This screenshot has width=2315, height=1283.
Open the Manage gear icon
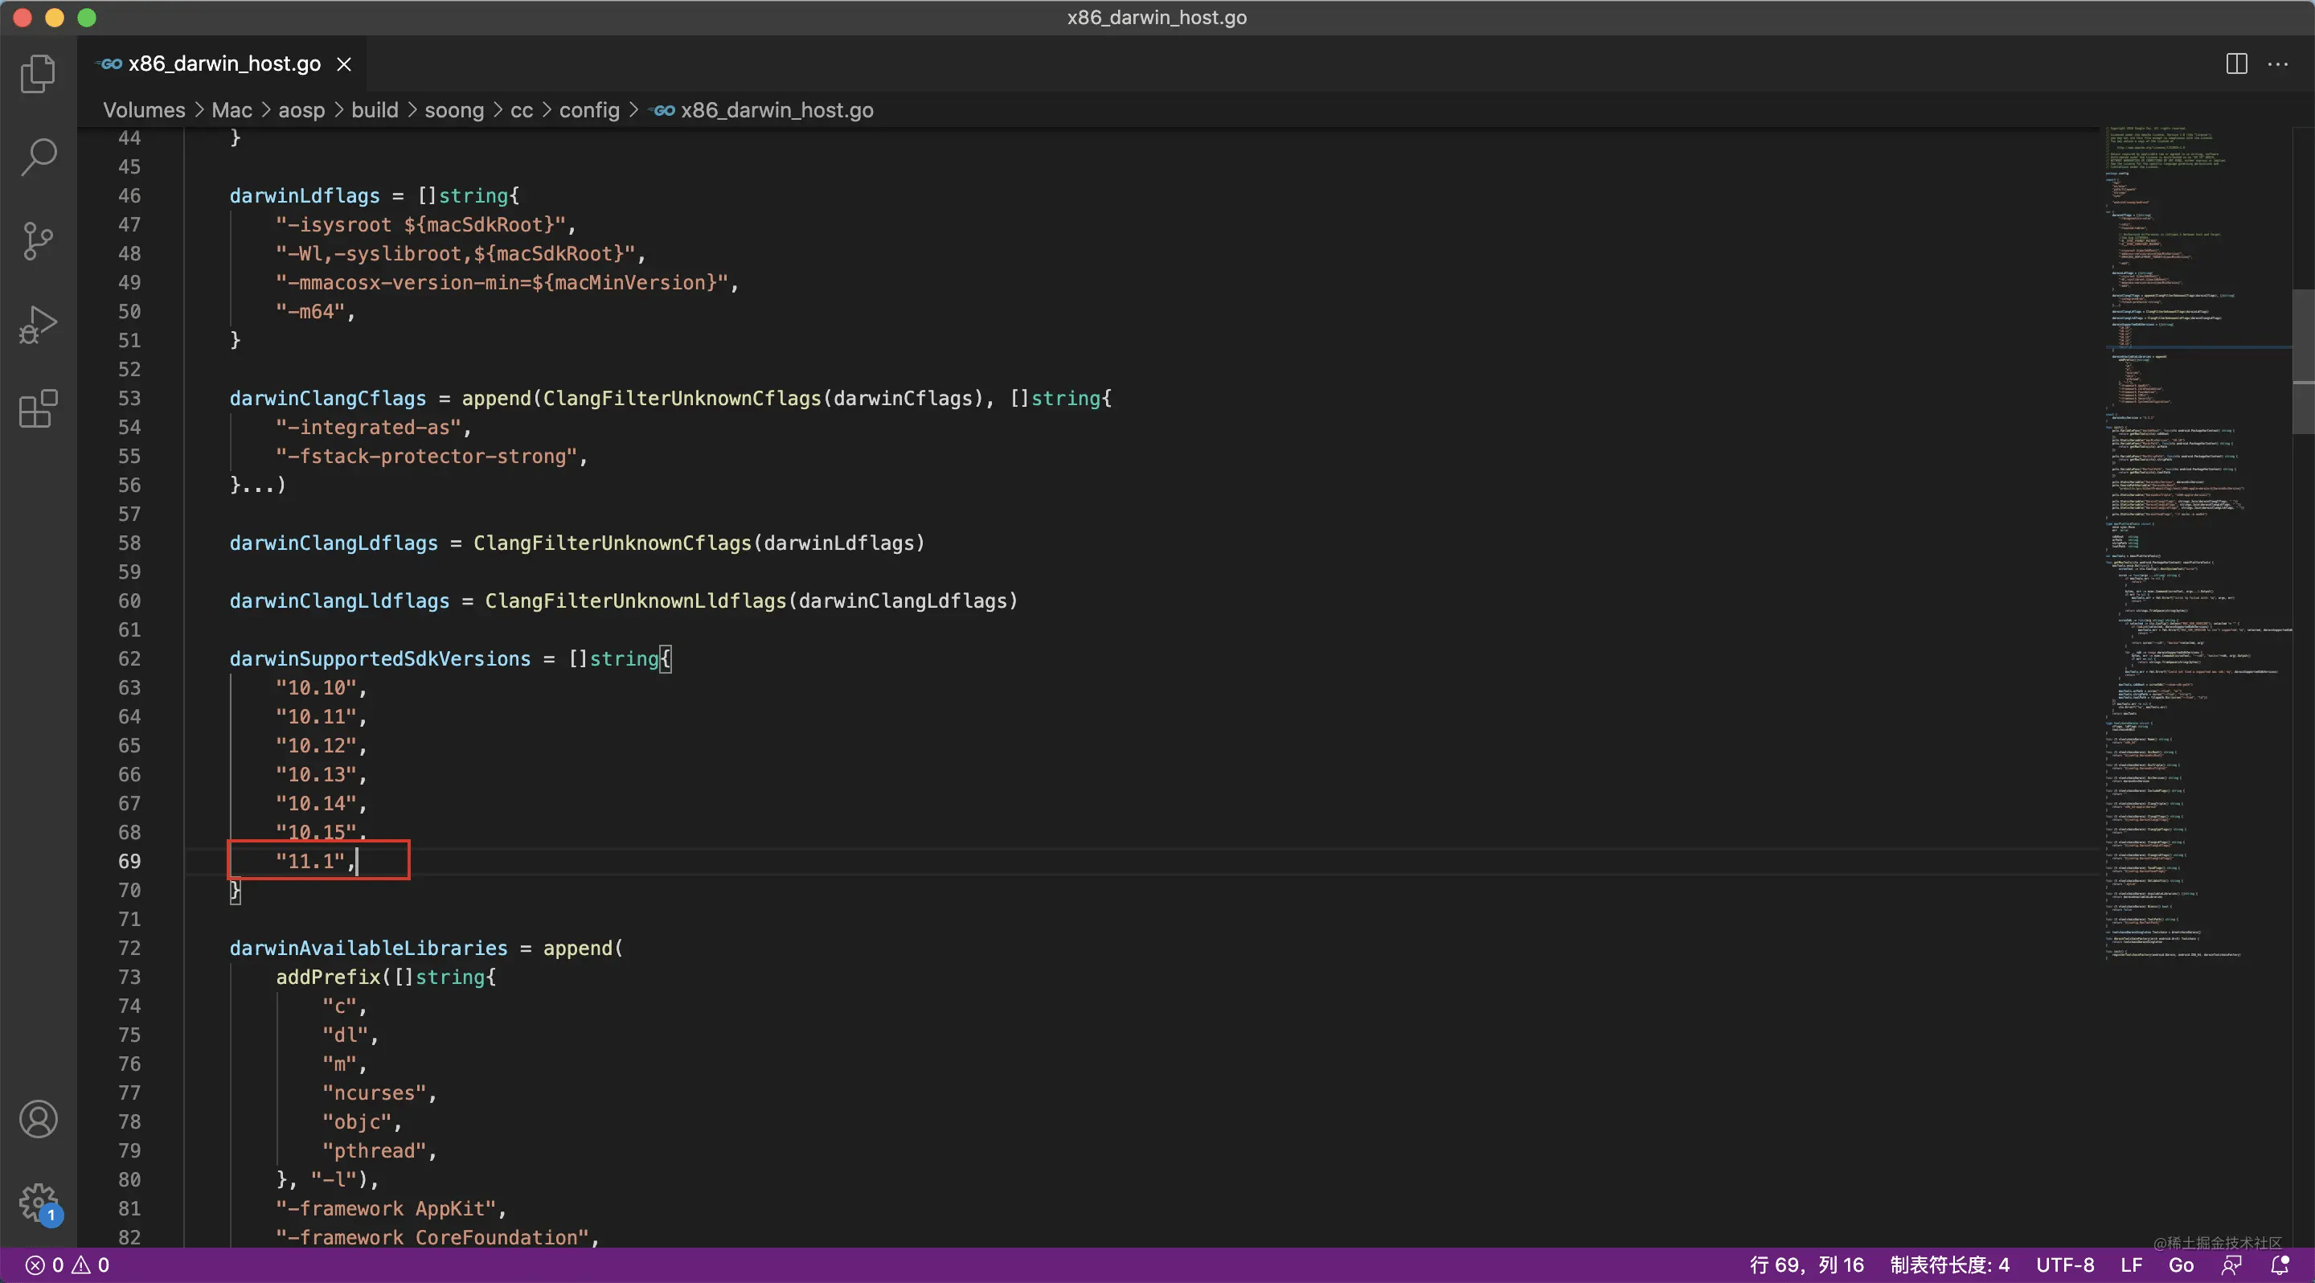pos(38,1202)
